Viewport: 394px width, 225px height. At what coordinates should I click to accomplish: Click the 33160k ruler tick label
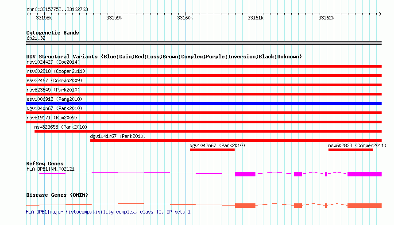click(x=185, y=18)
